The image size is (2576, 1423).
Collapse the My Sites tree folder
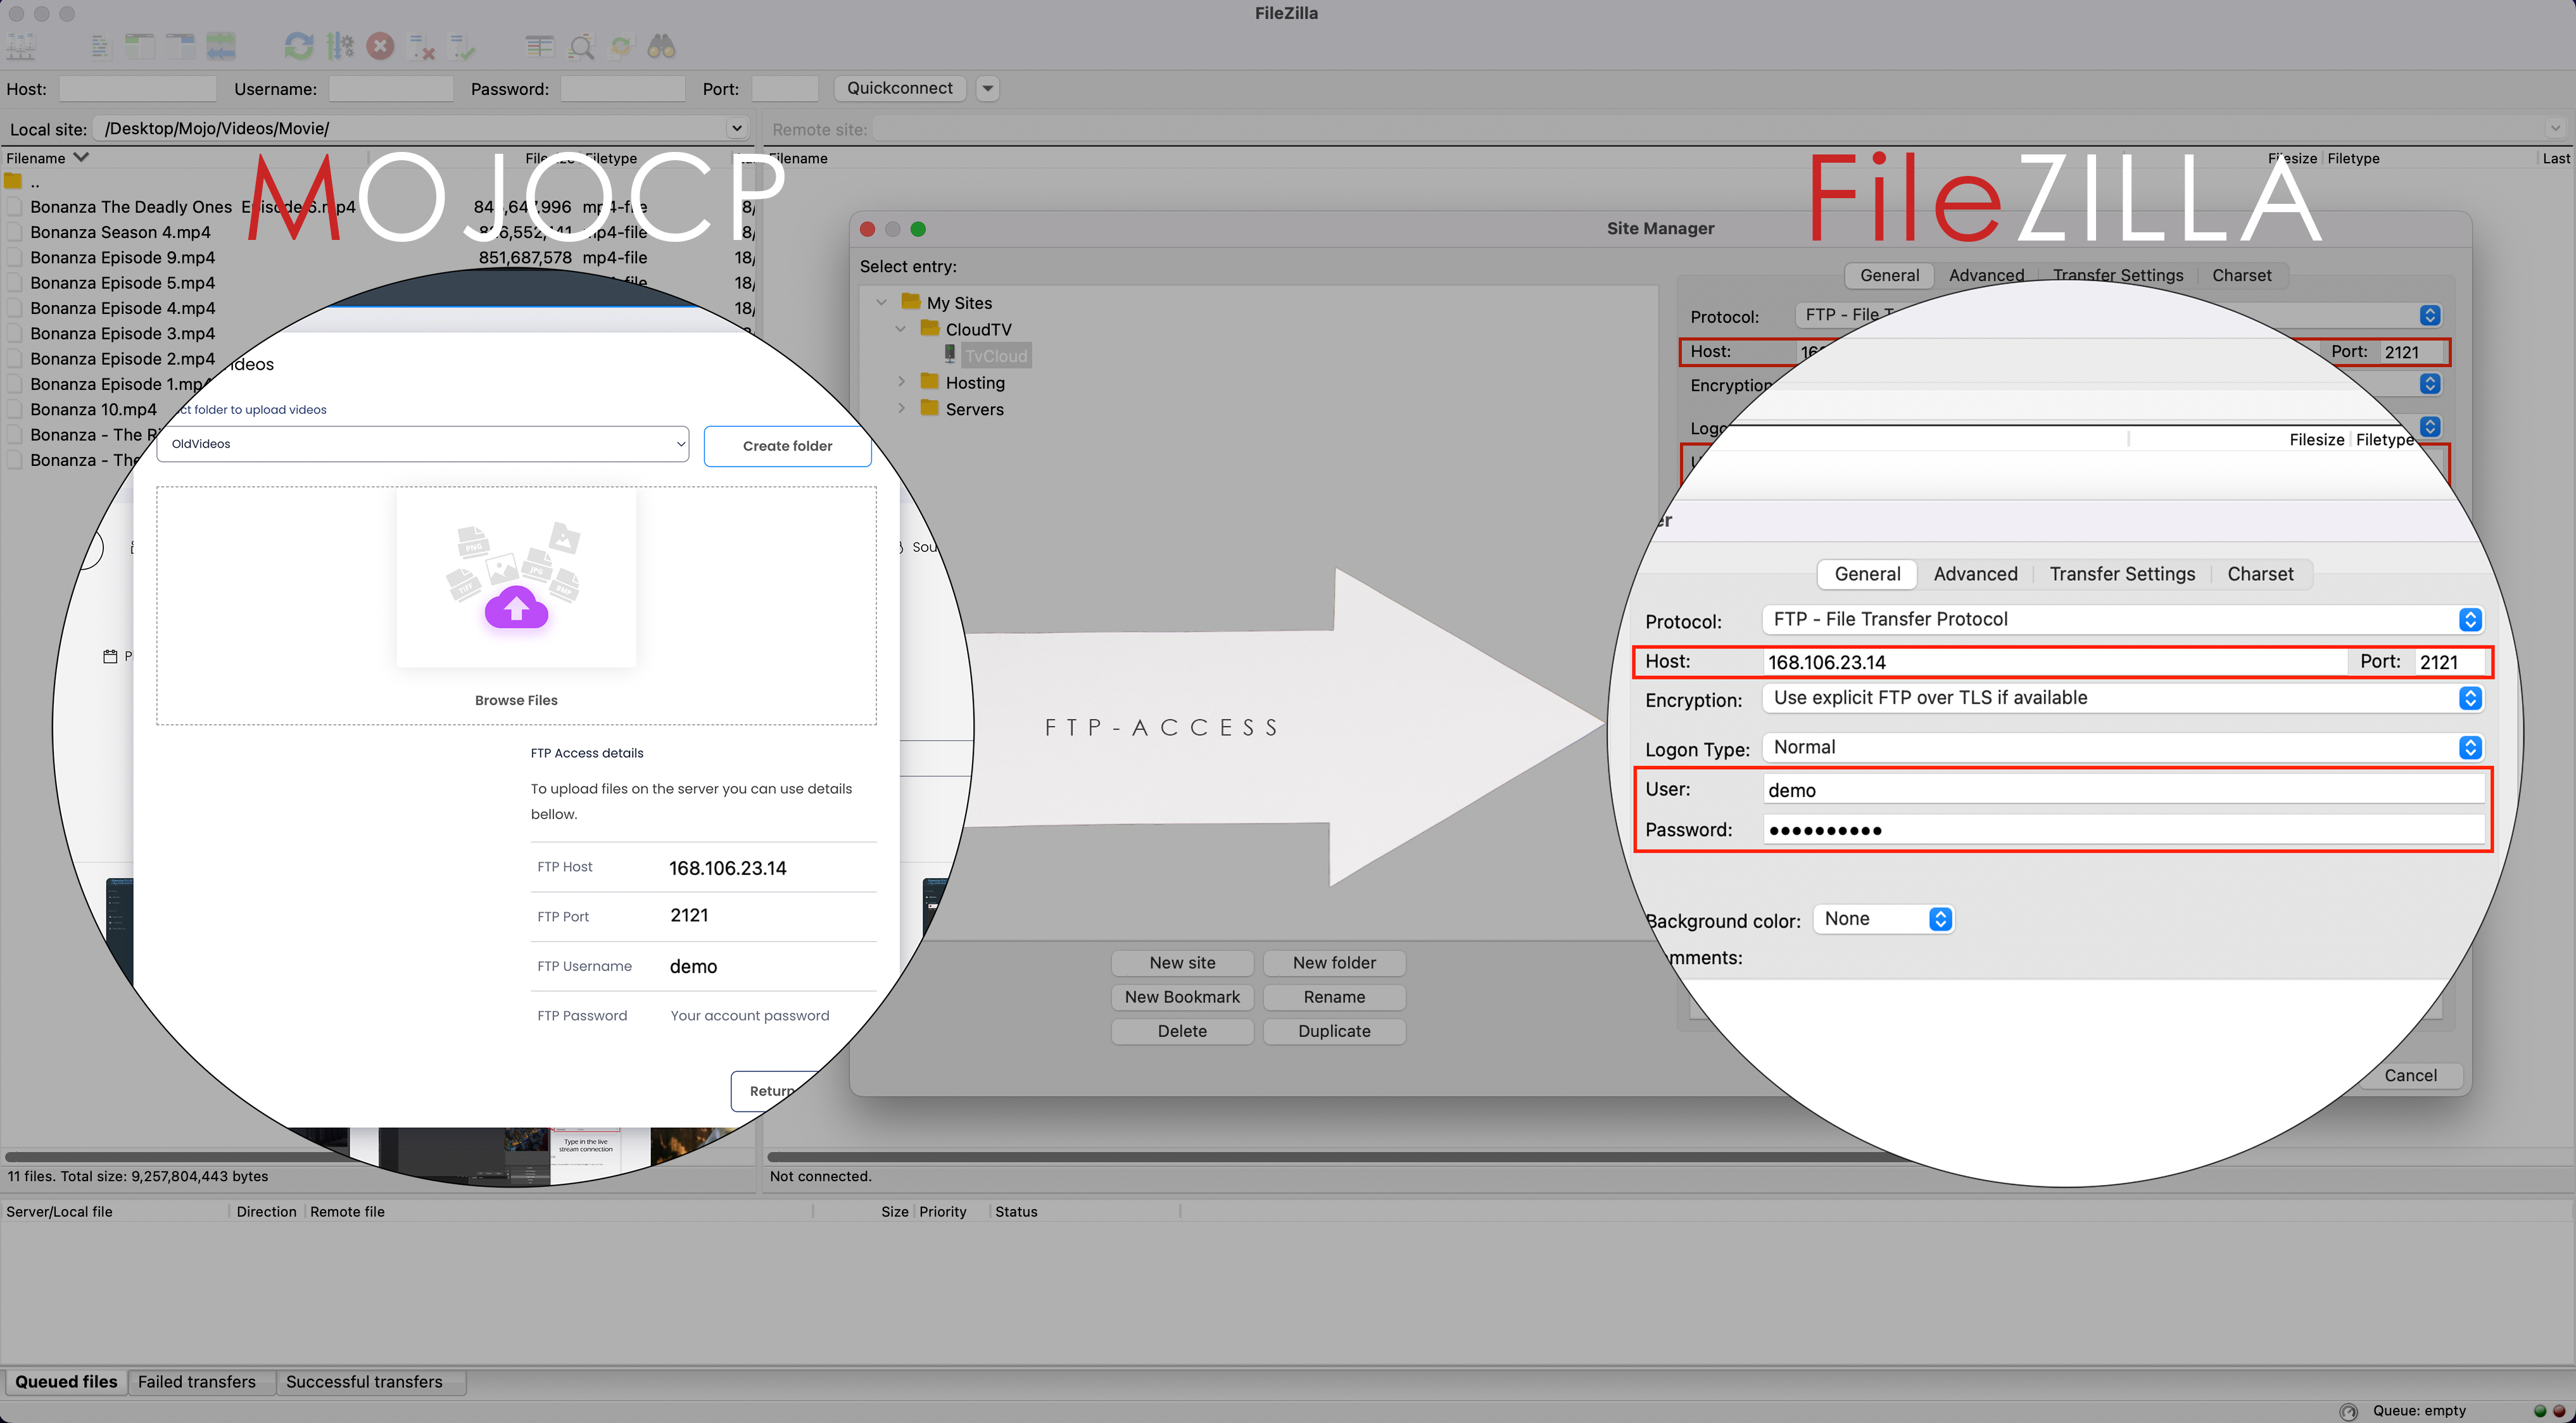tap(881, 302)
